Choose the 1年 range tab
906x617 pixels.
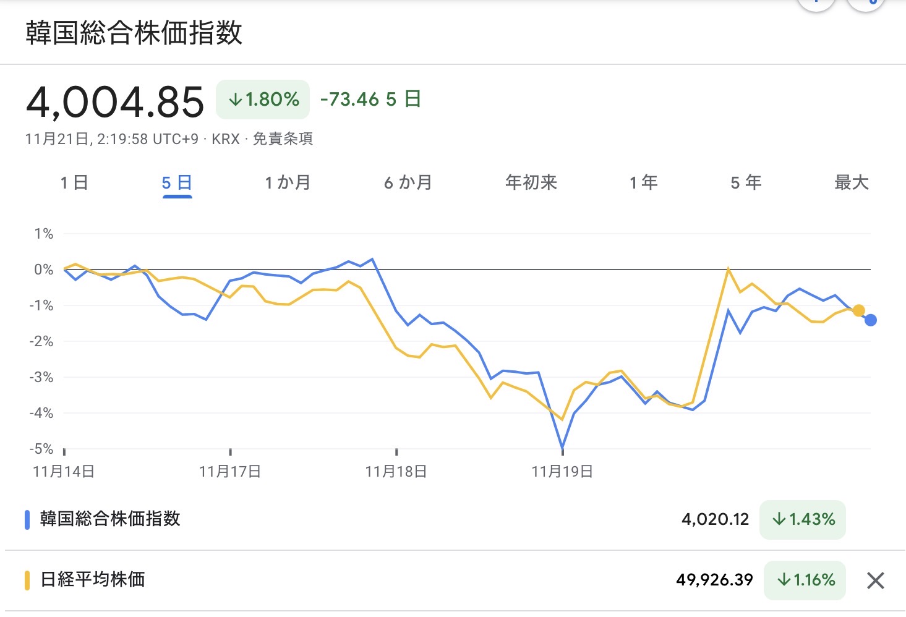click(x=644, y=183)
